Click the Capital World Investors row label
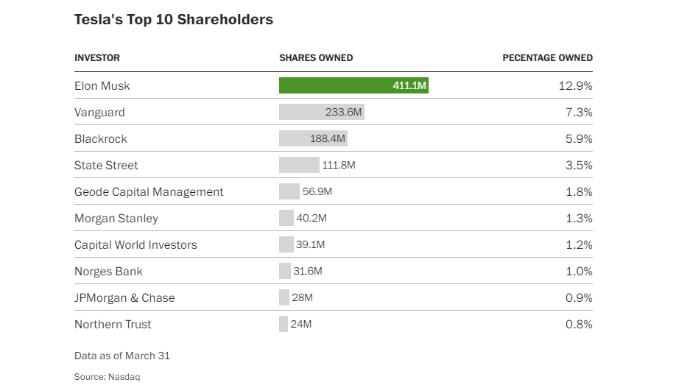The width and height of the screenshot is (690, 385). coord(135,244)
